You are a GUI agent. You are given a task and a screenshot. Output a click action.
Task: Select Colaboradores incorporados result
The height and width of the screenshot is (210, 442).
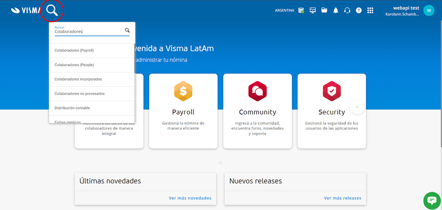tap(92, 80)
